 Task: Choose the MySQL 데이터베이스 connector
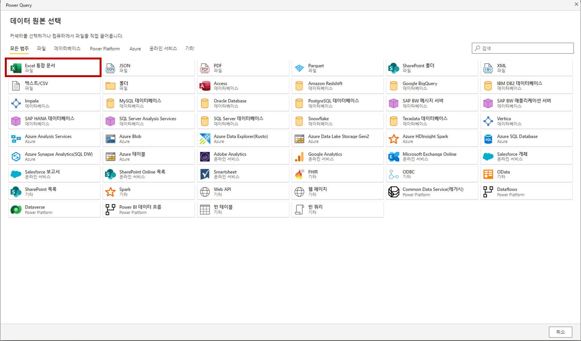pos(149,103)
